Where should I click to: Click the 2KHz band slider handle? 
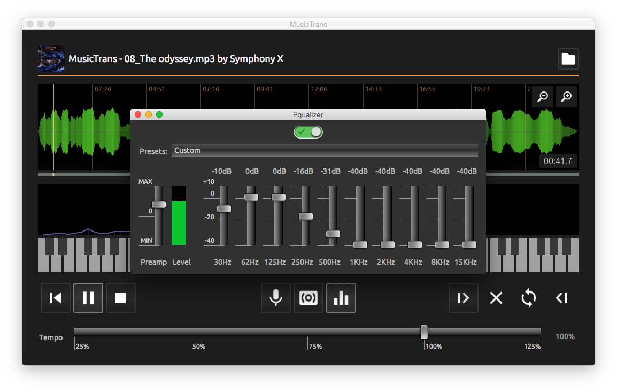(x=388, y=245)
